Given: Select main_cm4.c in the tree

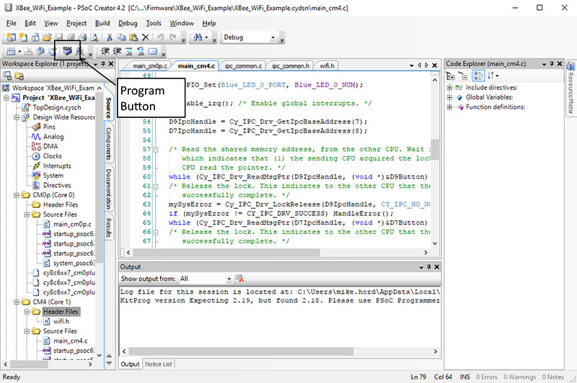Looking at the screenshot, I should point(70,341).
